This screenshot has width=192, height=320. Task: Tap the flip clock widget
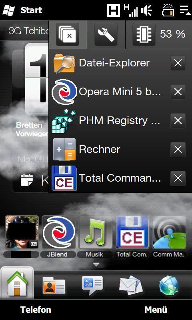pos(37,80)
